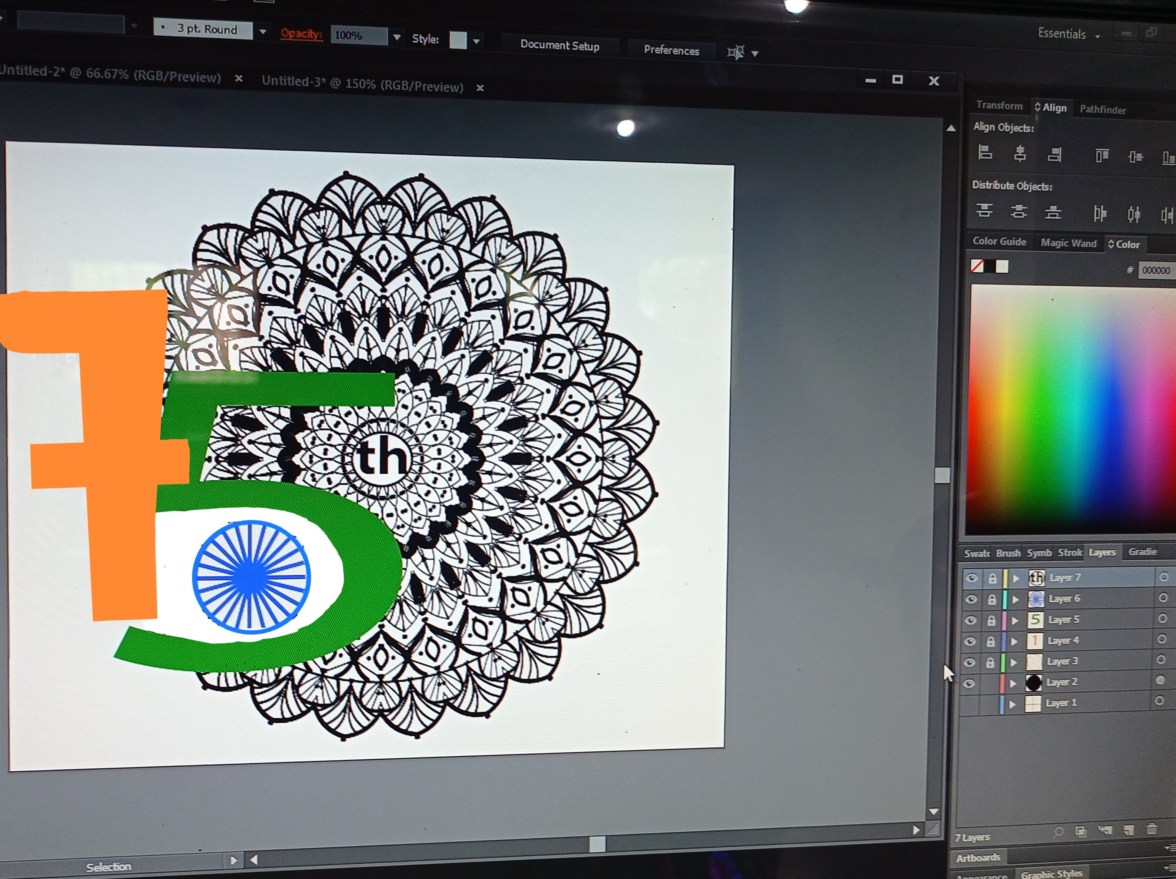Switch to Untitled-2 document tab
1176x879 pixels.
(112, 75)
